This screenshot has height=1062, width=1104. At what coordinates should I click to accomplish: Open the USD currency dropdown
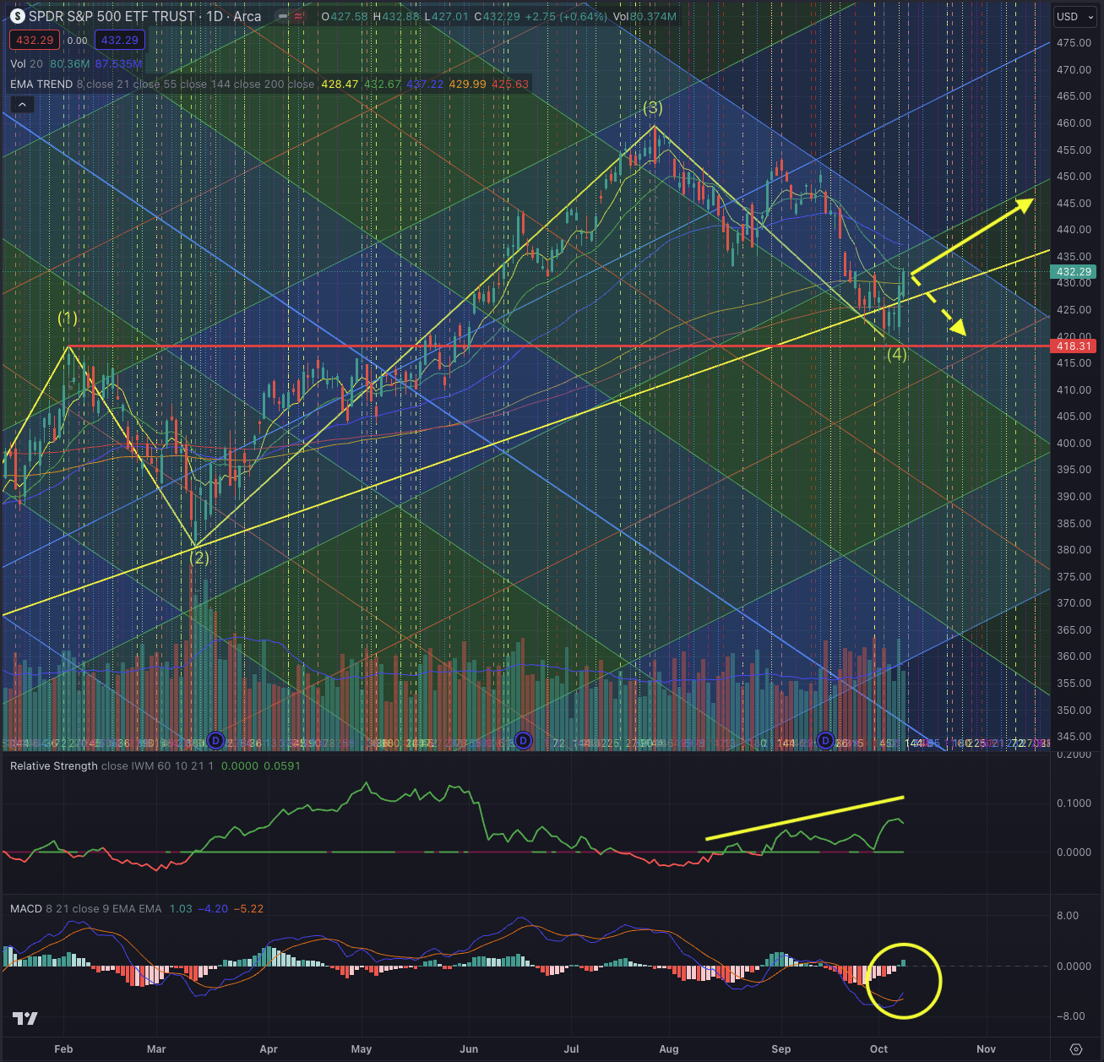pos(1074,16)
